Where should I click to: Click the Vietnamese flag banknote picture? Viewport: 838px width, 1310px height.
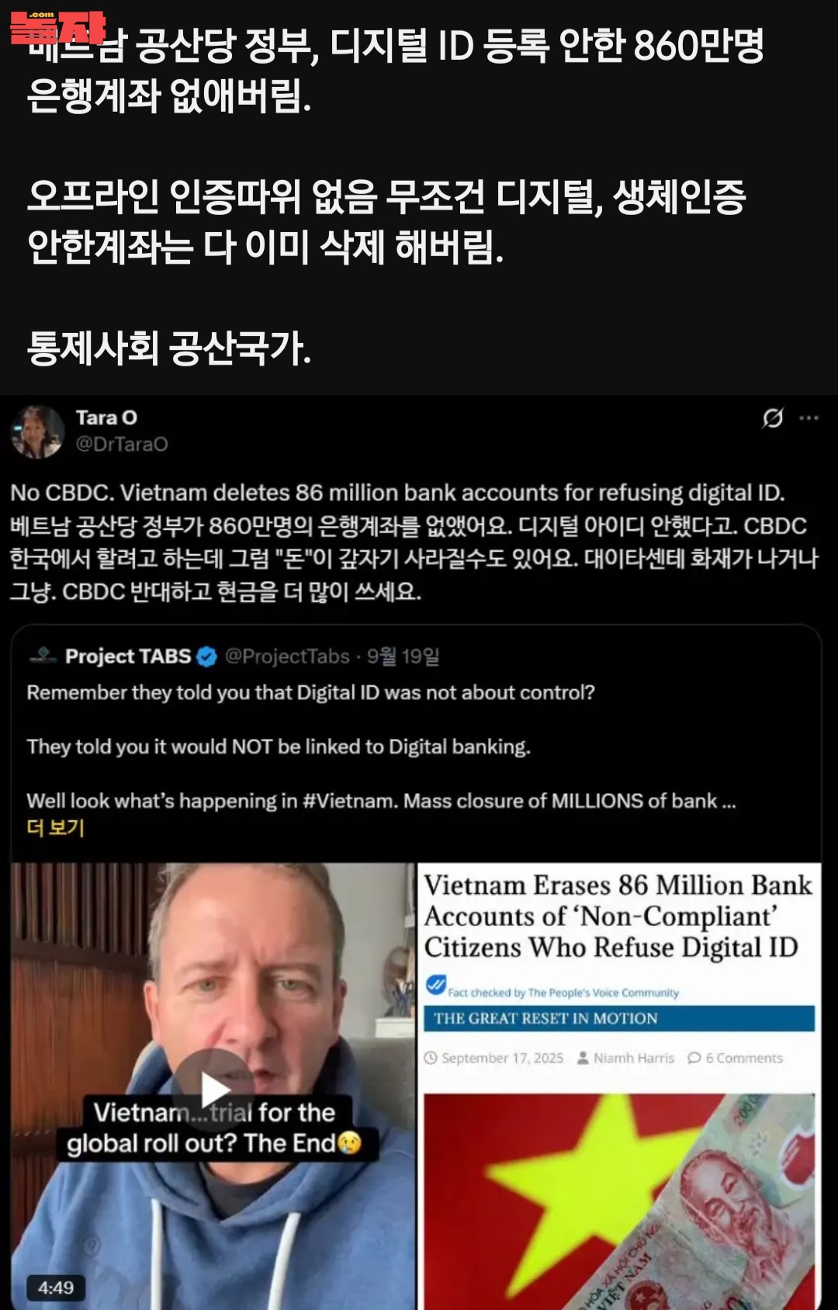[619, 1202]
